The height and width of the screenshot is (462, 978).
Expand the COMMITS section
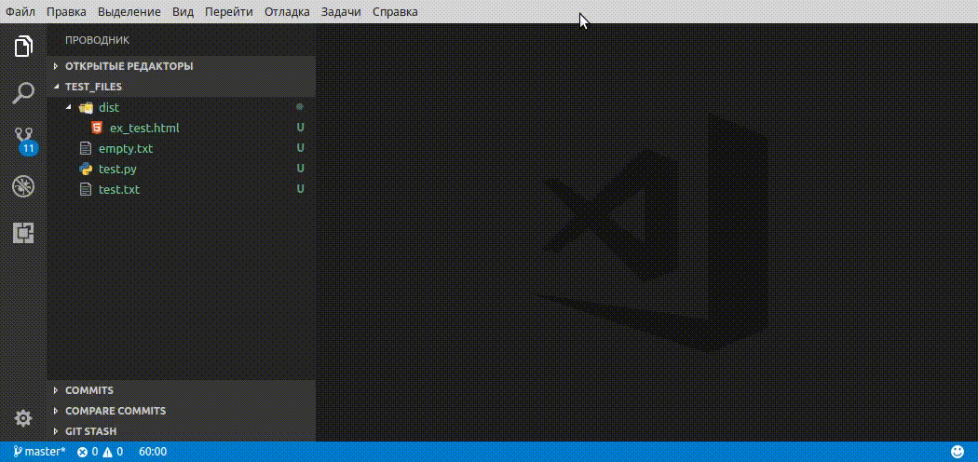click(182, 390)
